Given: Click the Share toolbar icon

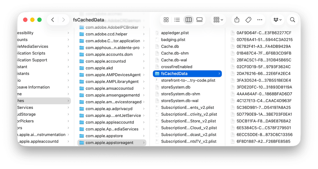Looking at the screenshot, I should (237, 20).
